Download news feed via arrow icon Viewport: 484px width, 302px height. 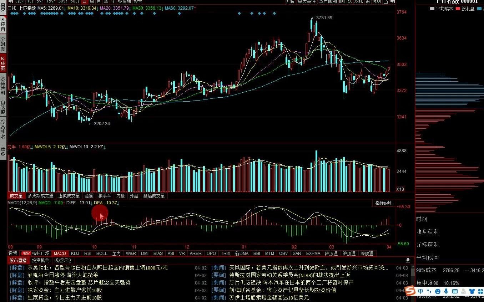(408, 261)
